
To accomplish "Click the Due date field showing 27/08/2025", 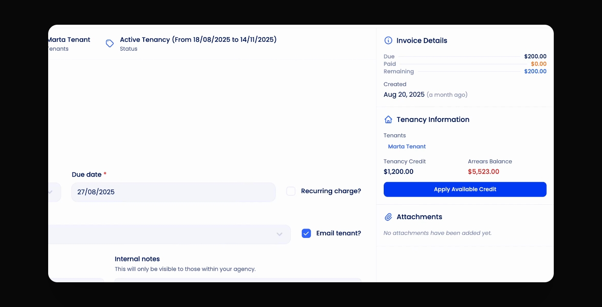I will (173, 192).
